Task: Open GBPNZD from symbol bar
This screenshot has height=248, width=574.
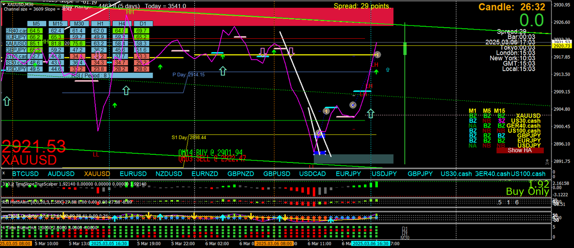Action: [241, 174]
